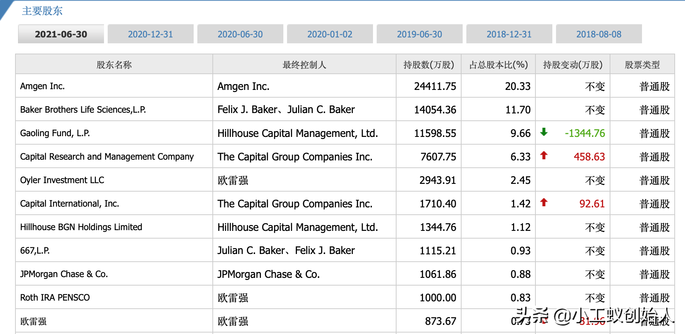Click the 主要股东 section heading
Image resolution: width=685 pixels, height=334 pixels.
[42, 11]
